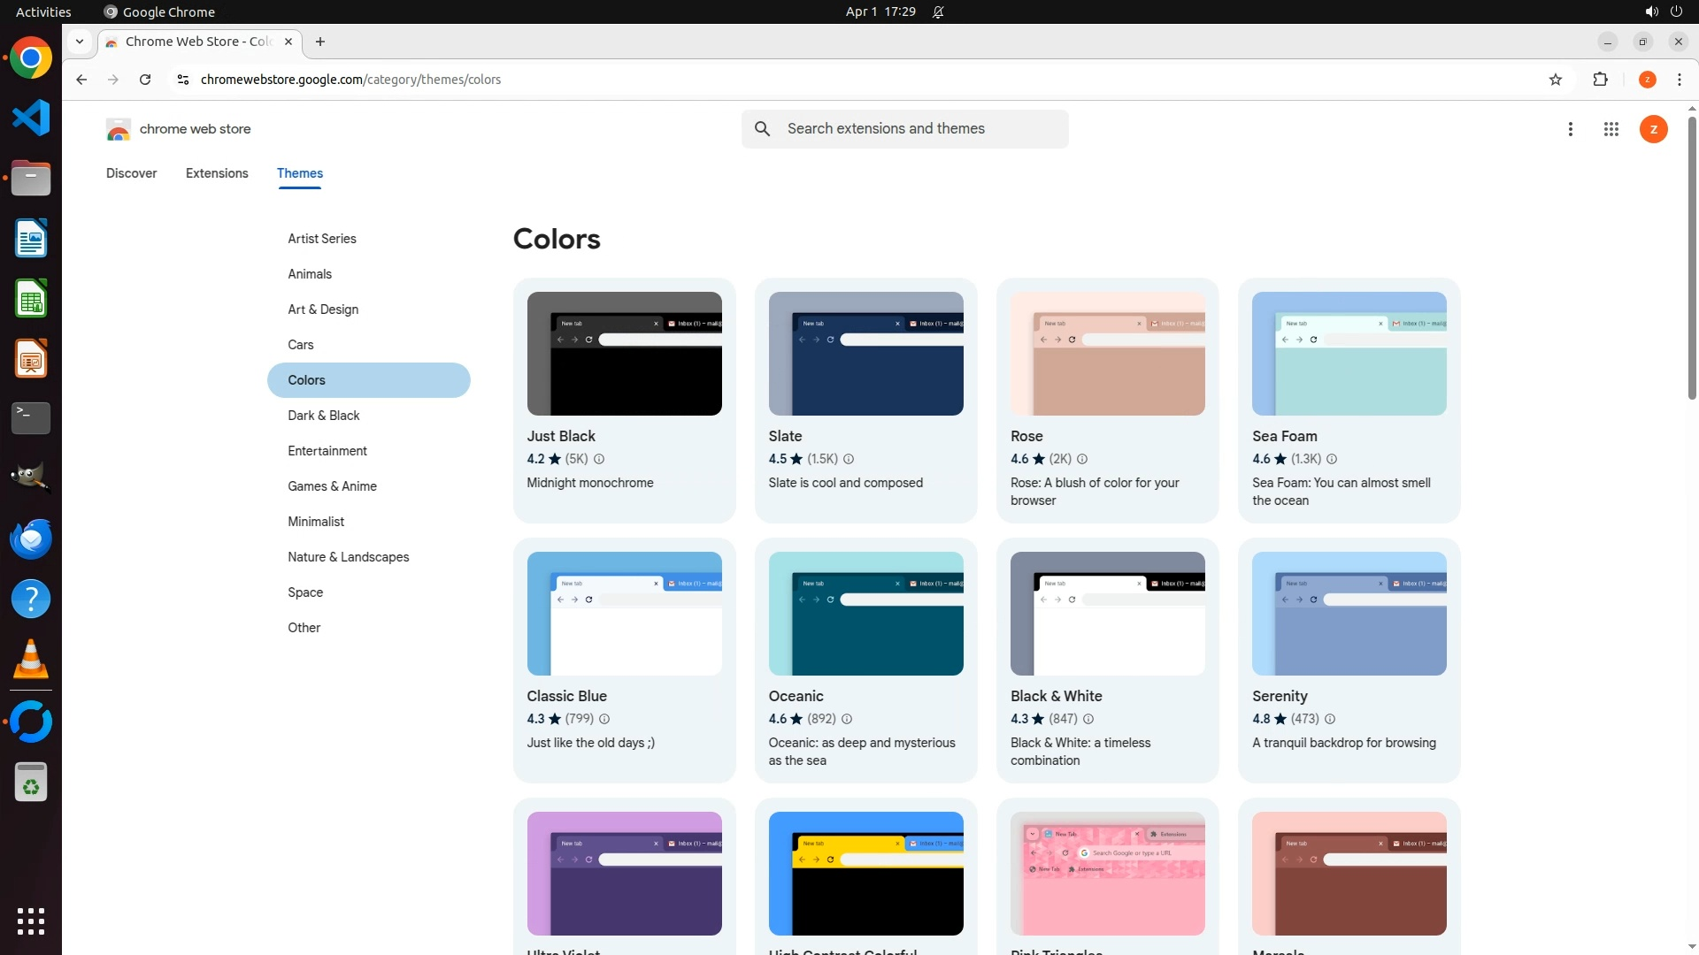
Task: Open the Extensions puzzle icon in toolbar
Action: point(1600,80)
